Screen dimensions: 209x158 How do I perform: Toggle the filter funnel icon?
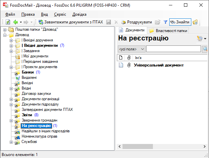pyautogui.click(x=165, y=22)
